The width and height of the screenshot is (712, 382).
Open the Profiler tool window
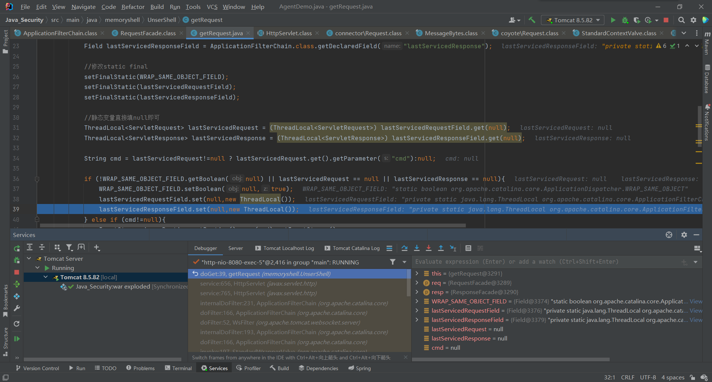(248, 368)
